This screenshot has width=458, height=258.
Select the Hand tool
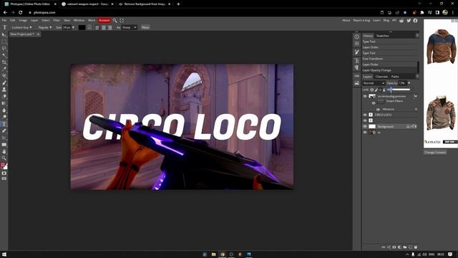point(4,151)
